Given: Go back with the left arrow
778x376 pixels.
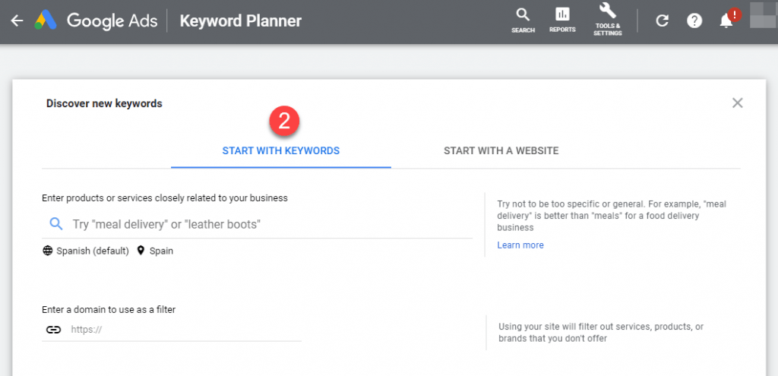Looking at the screenshot, I should click(x=17, y=21).
